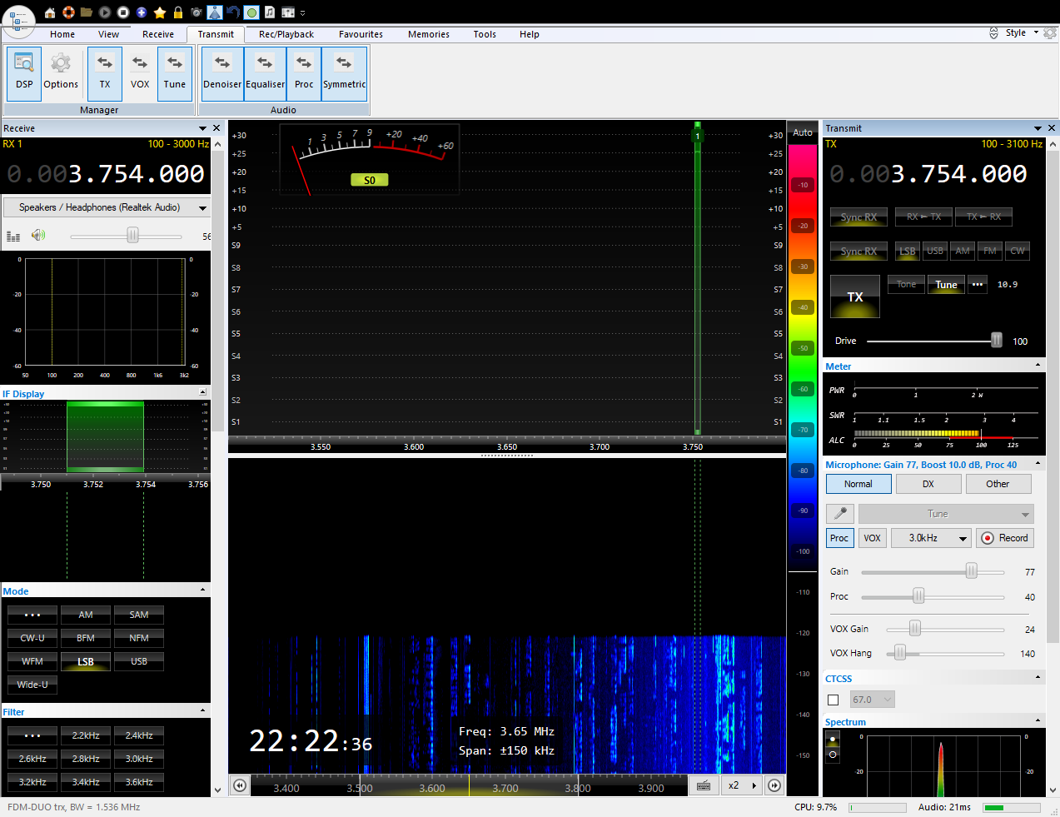Viewport: 1060px width, 817px height.
Task: Select the 2.8kHz filter
Action: click(x=86, y=759)
